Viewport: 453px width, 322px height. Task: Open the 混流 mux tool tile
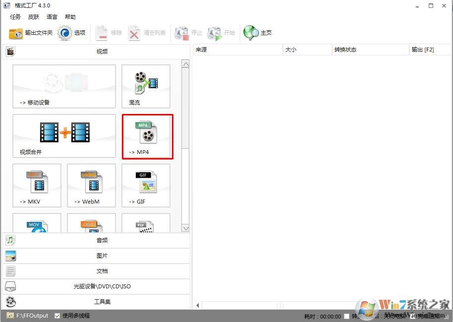(146, 86)
